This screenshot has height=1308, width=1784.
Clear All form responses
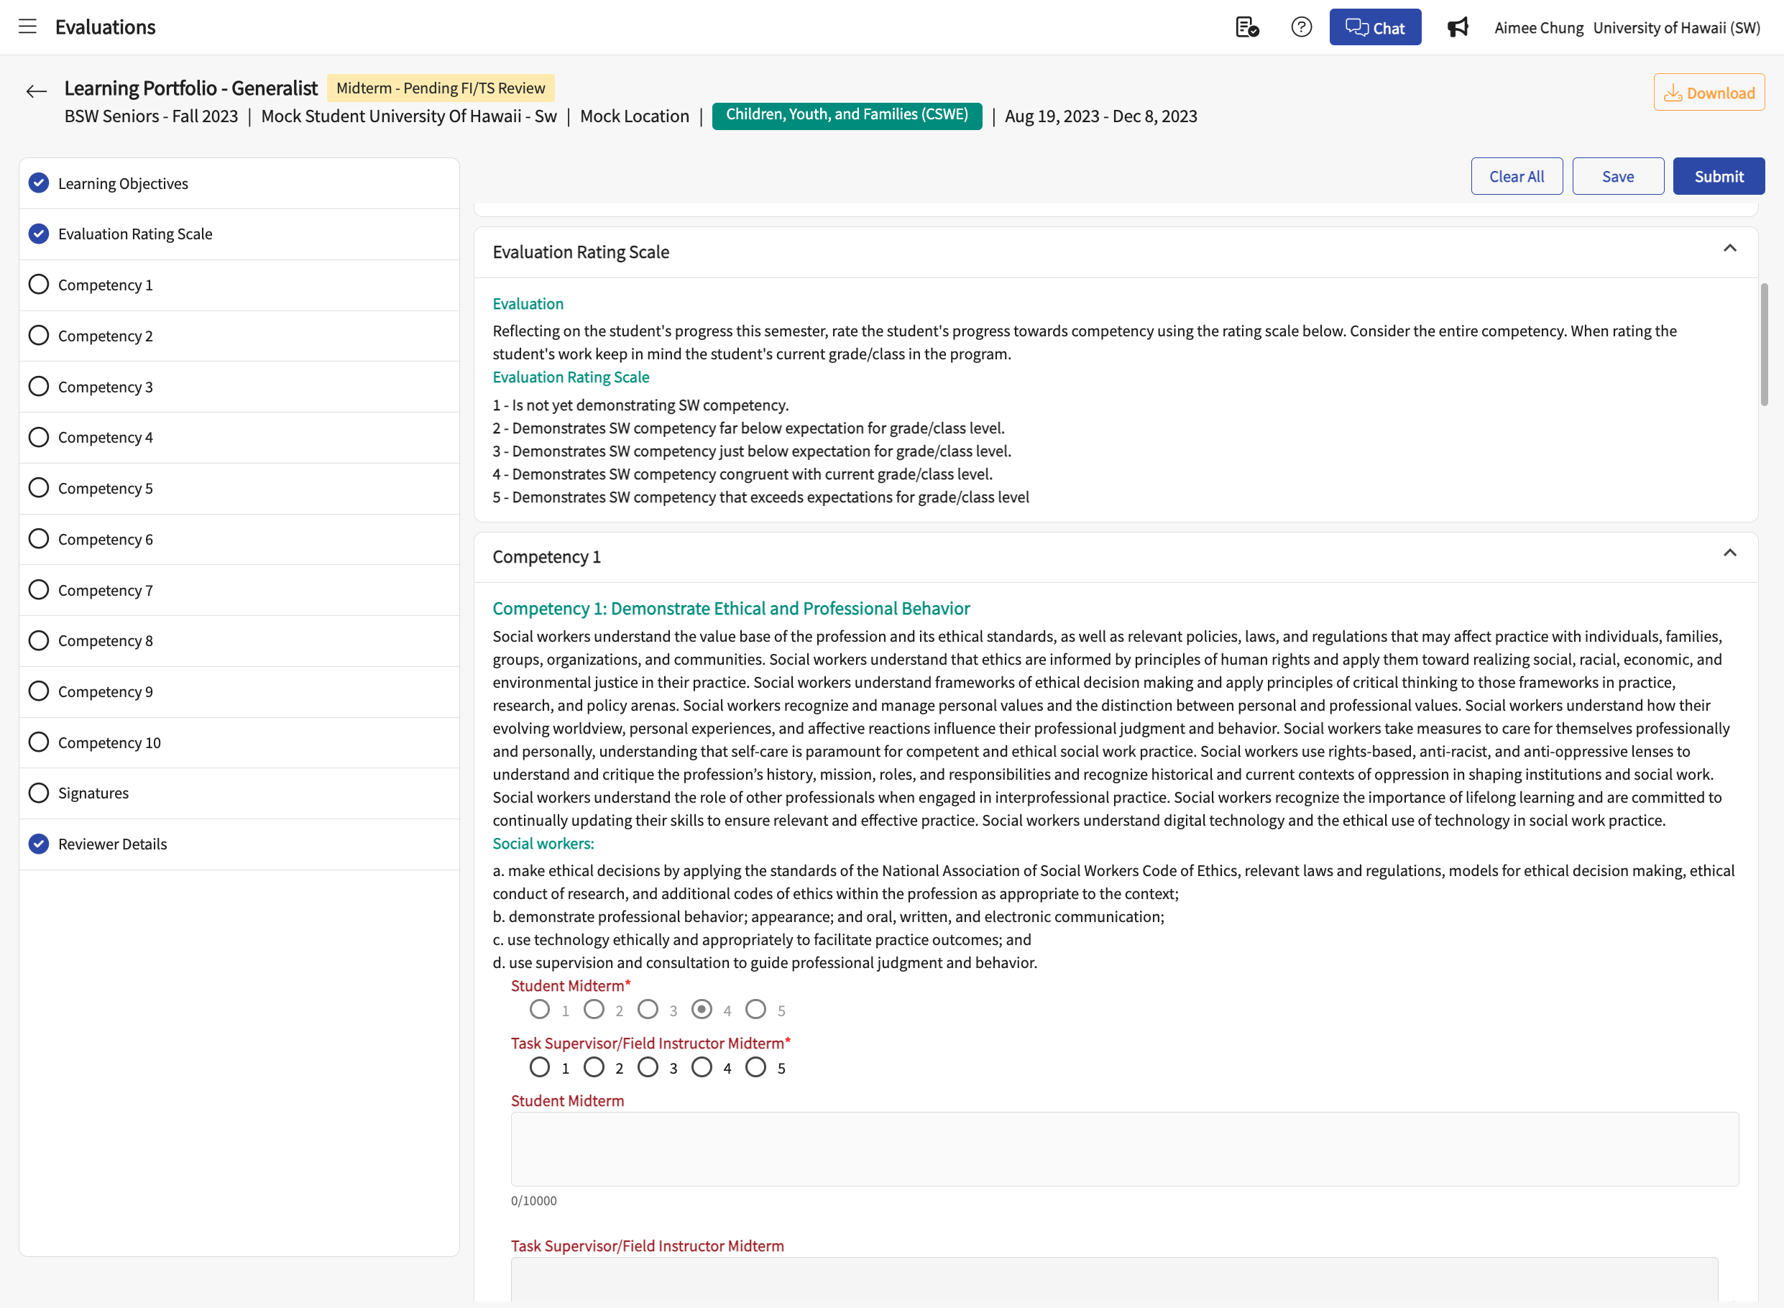1517,176
